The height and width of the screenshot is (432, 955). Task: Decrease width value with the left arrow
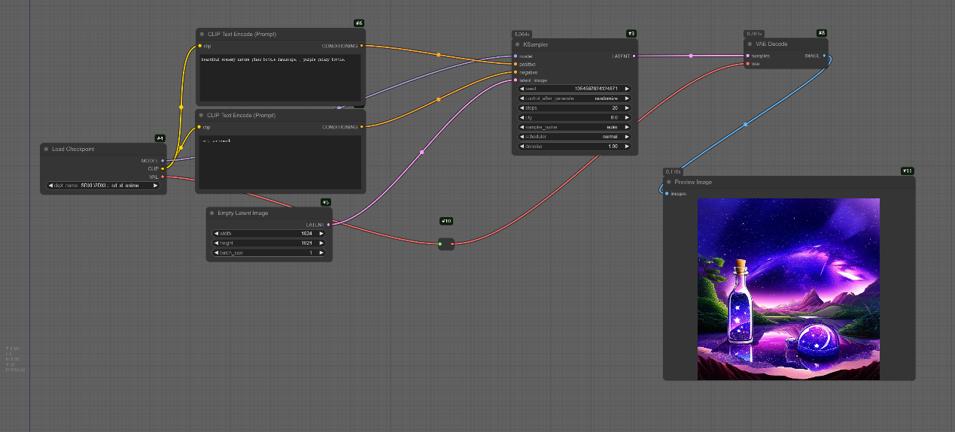click(215, 233)
